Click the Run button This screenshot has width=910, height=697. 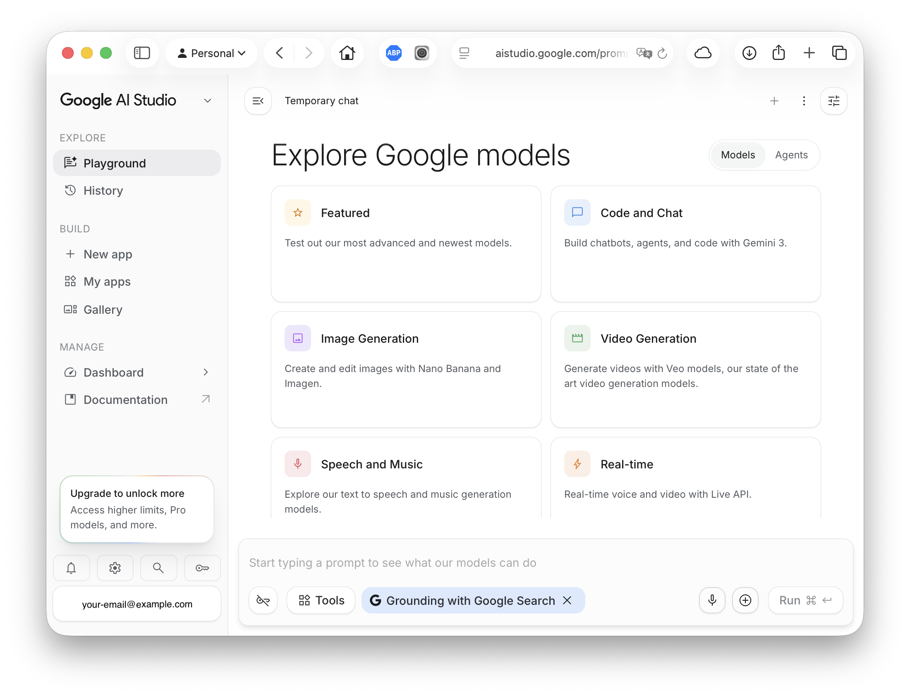coord(805,600)
